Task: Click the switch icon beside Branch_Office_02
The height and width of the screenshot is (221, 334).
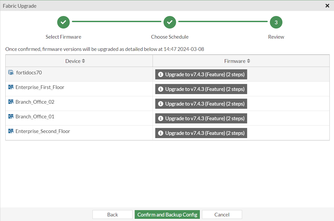Action: tap(10, 102)
